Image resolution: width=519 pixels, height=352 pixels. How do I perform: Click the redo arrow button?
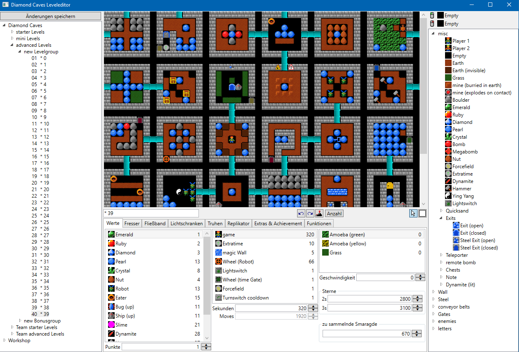click(x=310, y=213)
